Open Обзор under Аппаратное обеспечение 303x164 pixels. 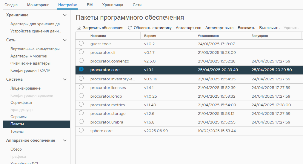coord(16,149)
